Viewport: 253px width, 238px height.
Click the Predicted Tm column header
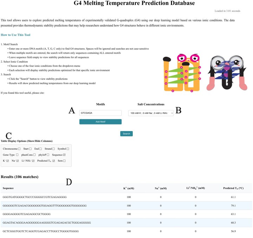pos(233,188)
